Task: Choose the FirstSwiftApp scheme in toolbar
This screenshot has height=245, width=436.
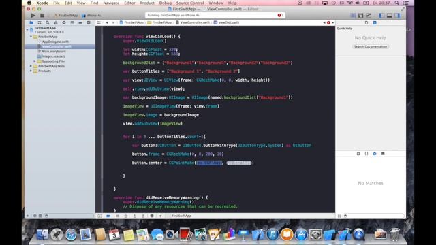Action: click(x=66, y=16)
